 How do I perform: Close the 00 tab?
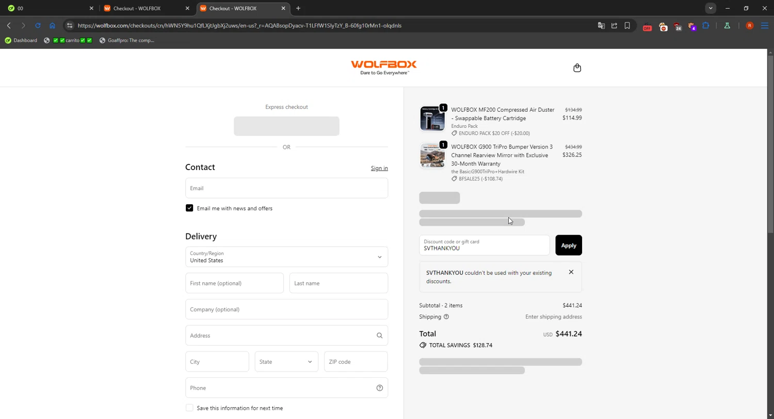click(91, 8)
